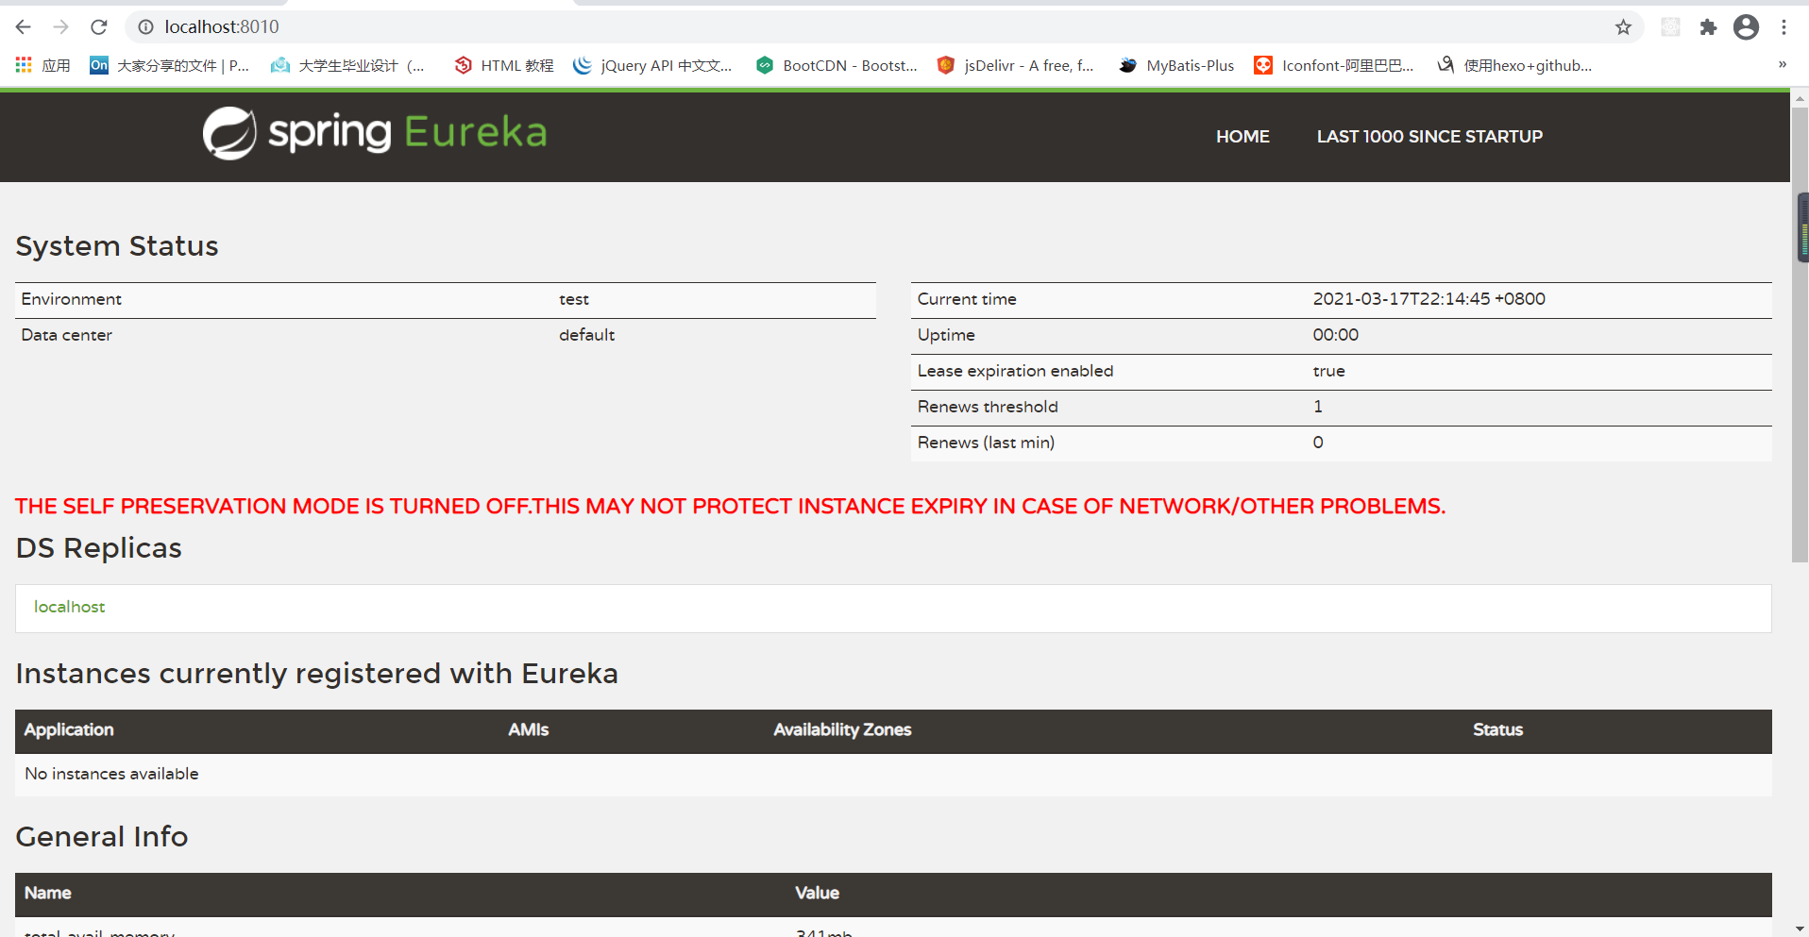Open the 大家分享的文件 bookmark
Viewport: 1809px width, 937px height.
170,65
